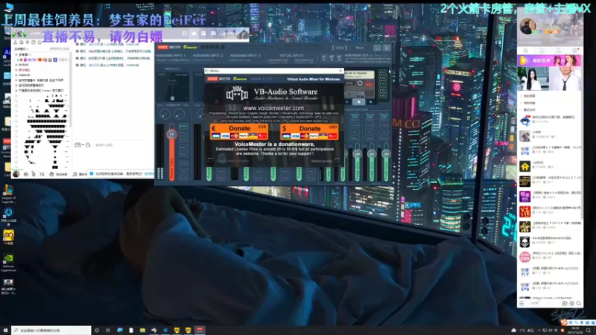
Task: Click the speaker icon at chat window bottom
Action: (x=26, y=174)
